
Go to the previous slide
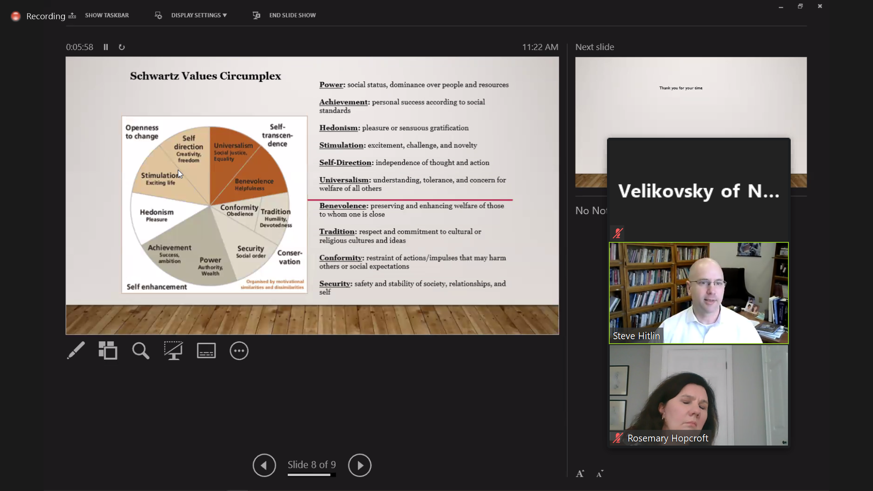click(264, 465)
